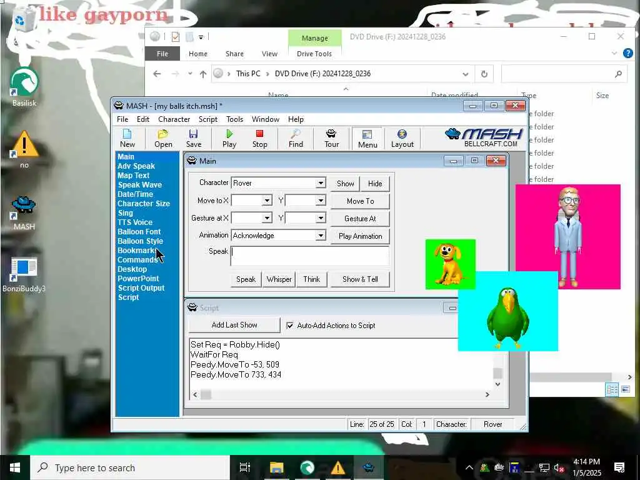Click the Play Animation button
Image resolution: width=640 pixels, height=480 pixels.
[x=360, y=236]
